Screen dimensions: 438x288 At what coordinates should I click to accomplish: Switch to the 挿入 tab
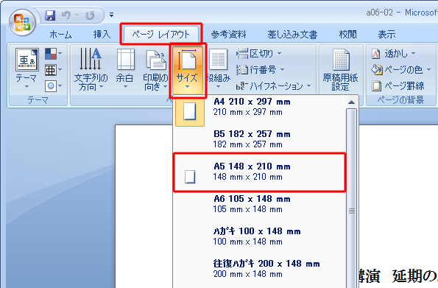(102, 35)
